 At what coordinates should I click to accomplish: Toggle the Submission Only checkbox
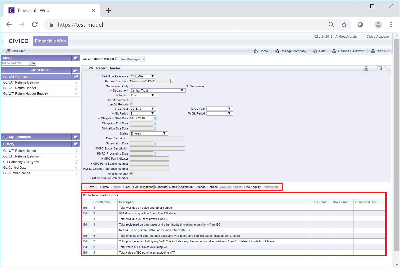131,86
